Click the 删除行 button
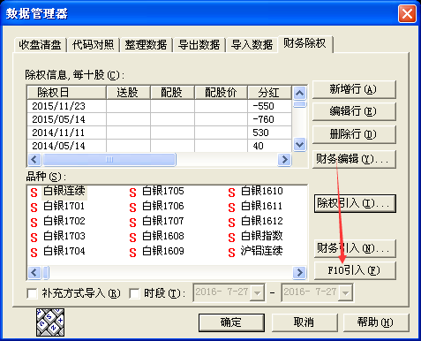421x341 pixels. coord(354,134)
